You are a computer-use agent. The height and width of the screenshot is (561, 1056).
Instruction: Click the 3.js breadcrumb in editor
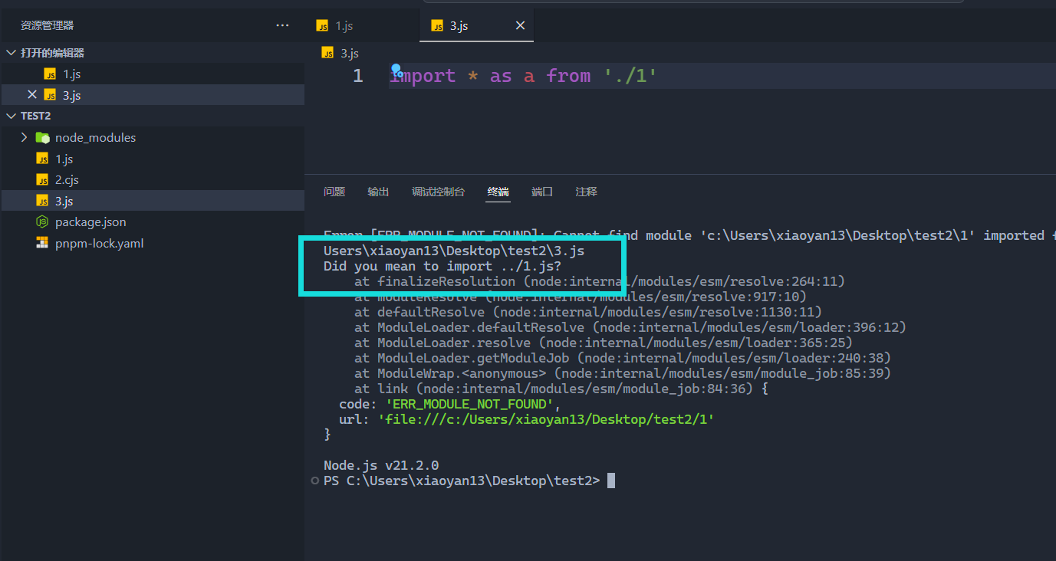click(349, 53)
